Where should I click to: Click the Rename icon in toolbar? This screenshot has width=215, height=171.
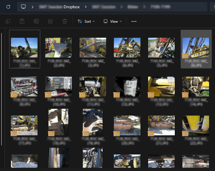[x=36, y=21]
